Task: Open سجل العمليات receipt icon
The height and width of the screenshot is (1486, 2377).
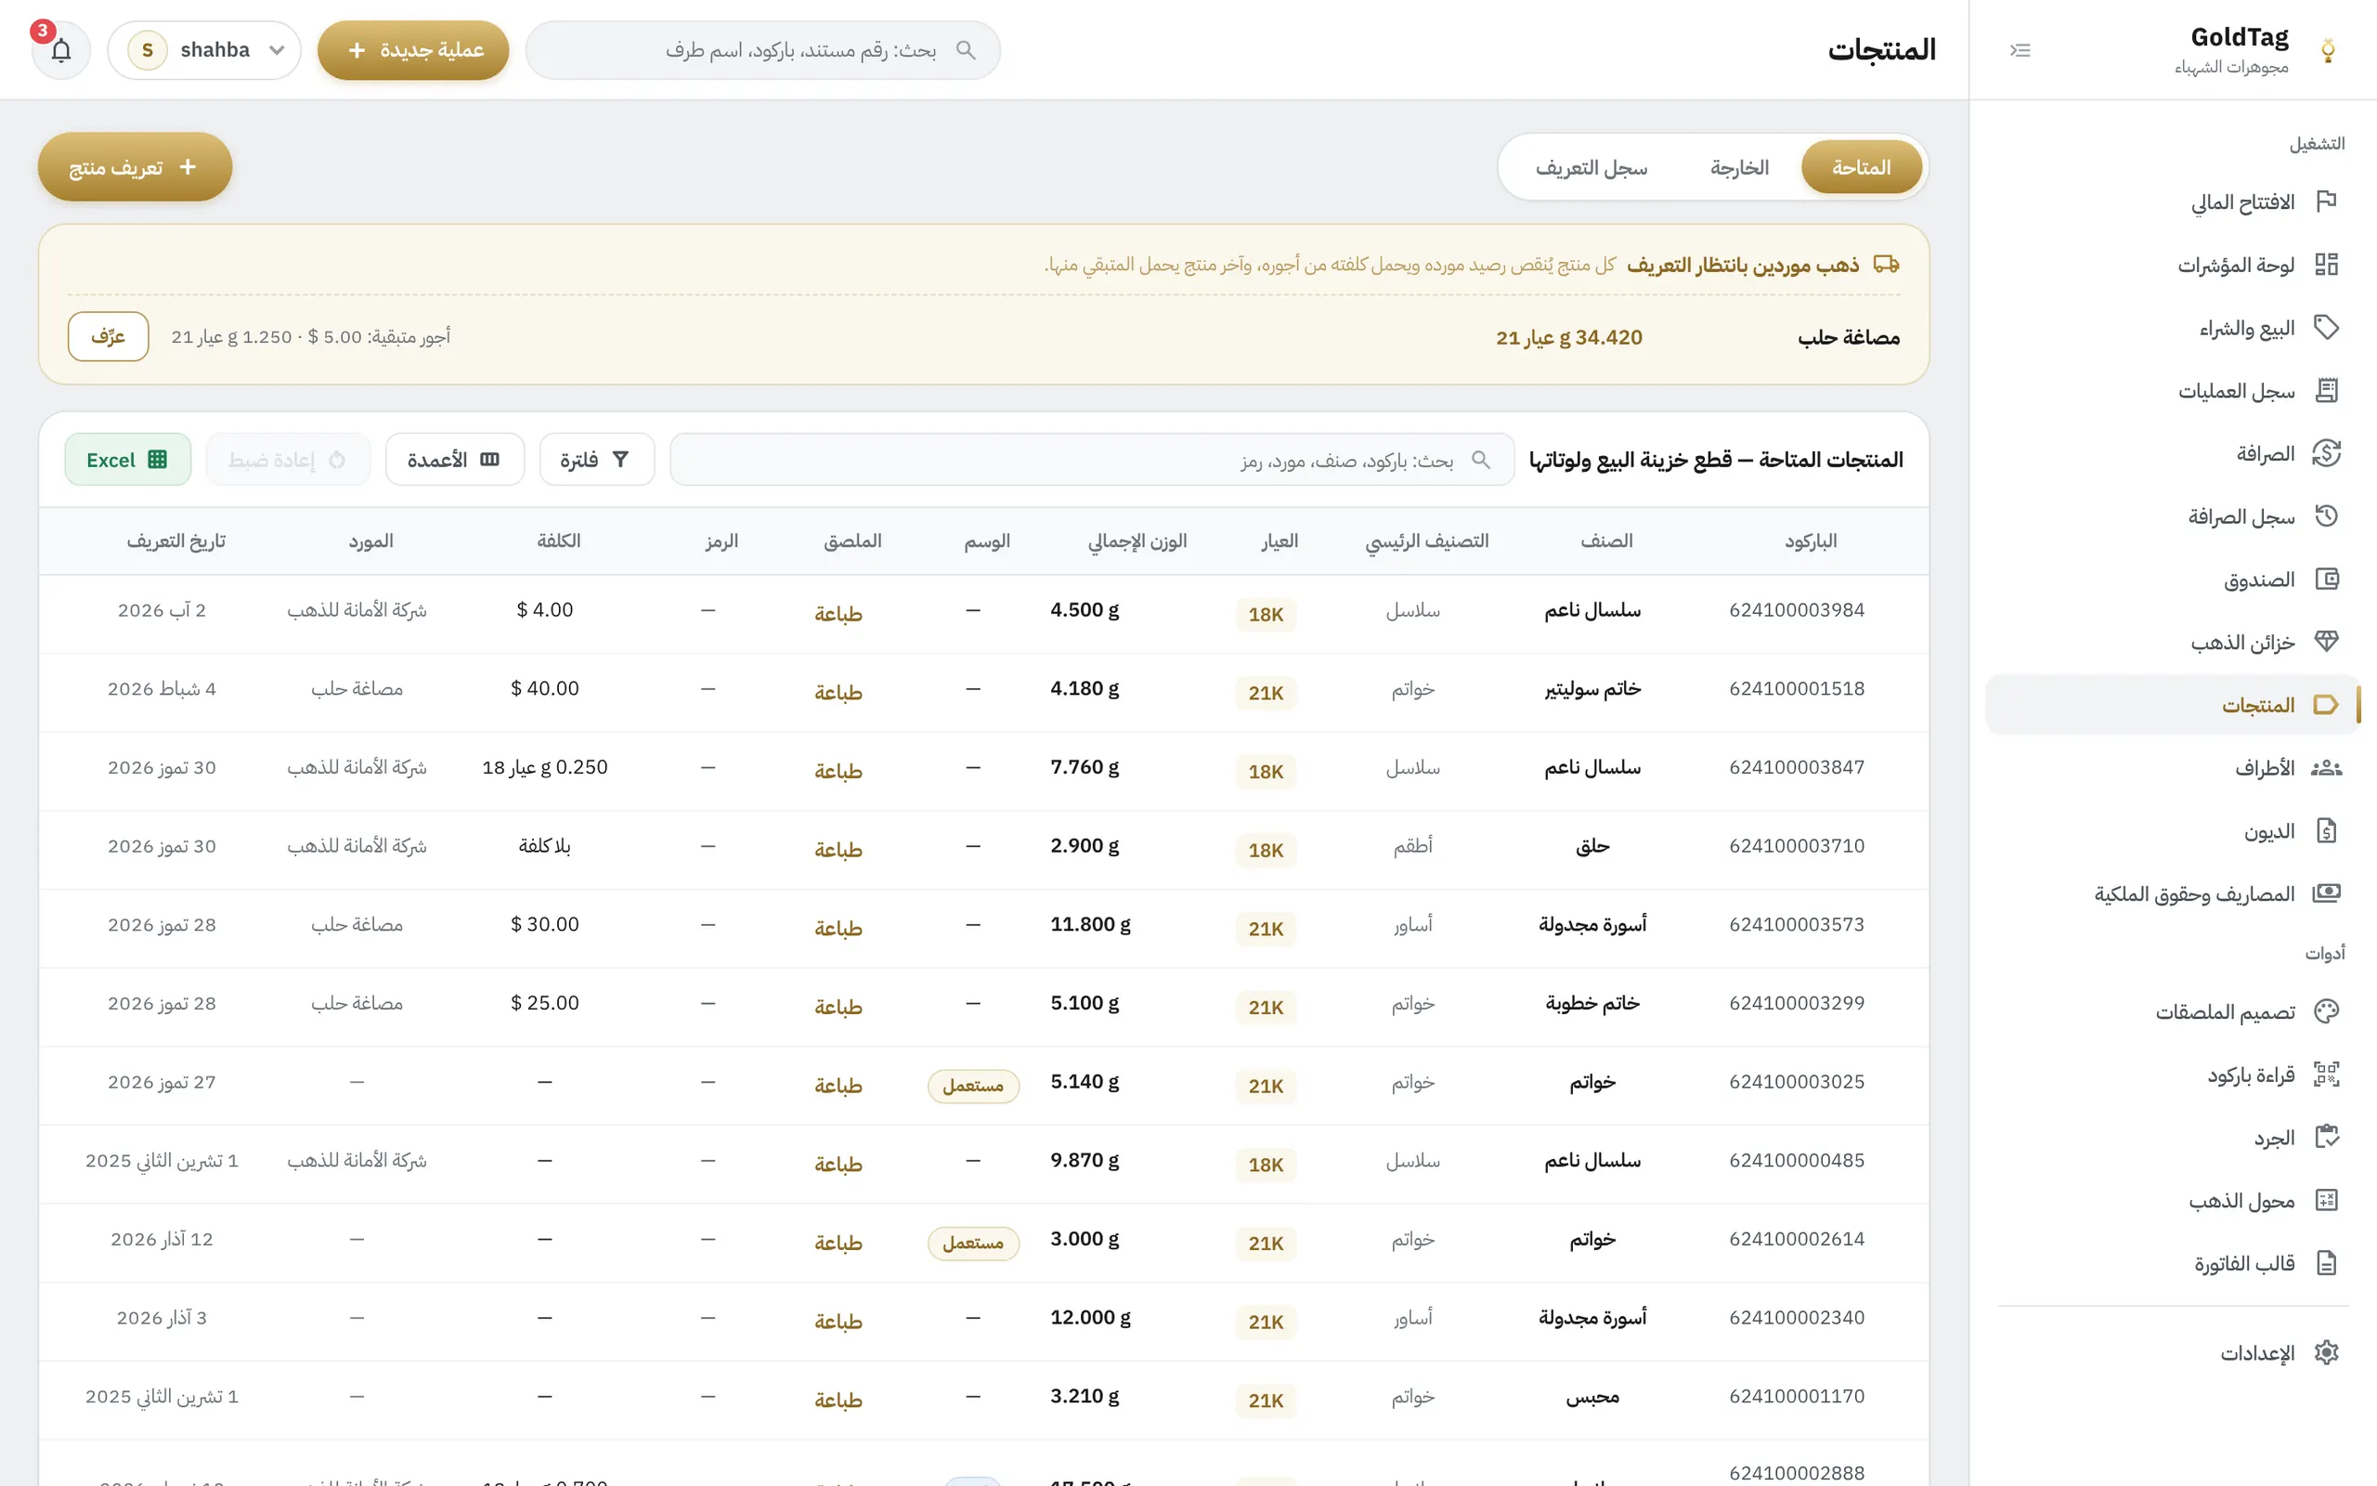Action: (2326, 390)
